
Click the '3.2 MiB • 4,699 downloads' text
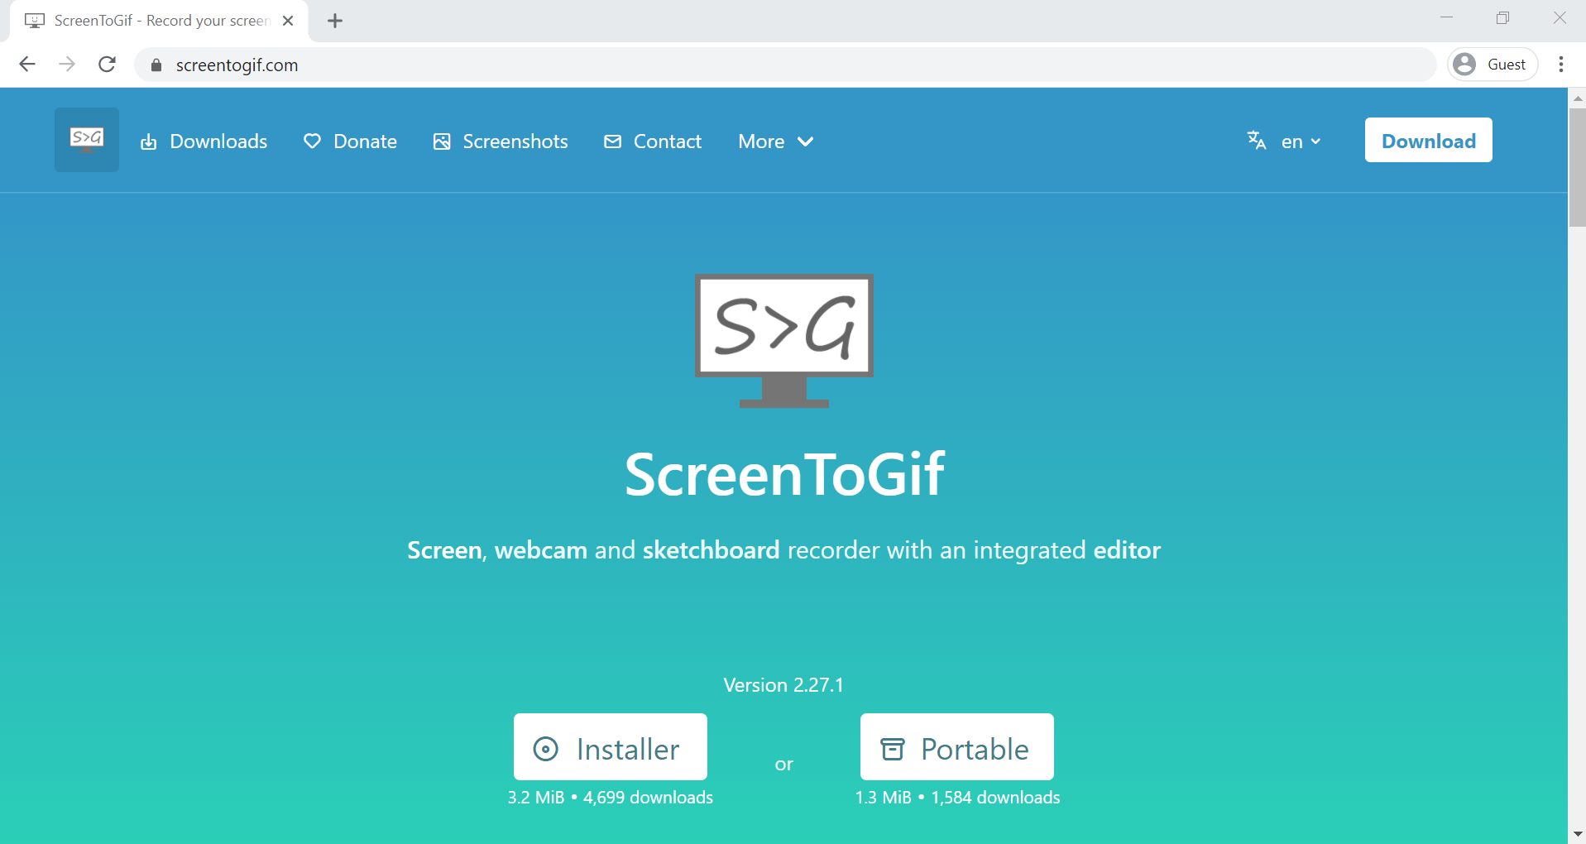(611, 798)
